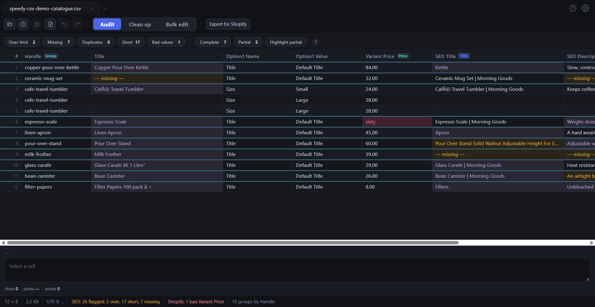The width and height of the screenshot is (595, 307).
Task: Select 'Copper Pour Over Kettle' title cell
Action: tap(157, 68)
